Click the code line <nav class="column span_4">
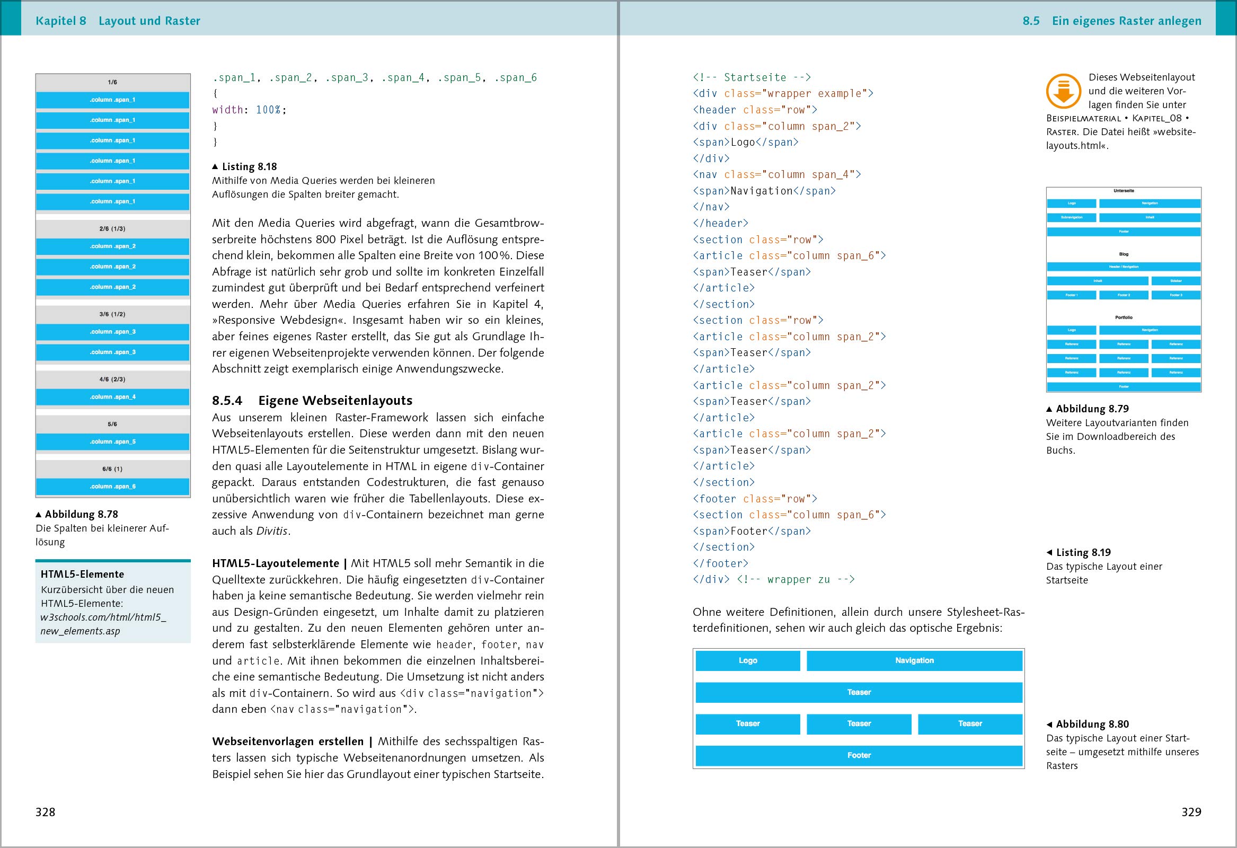Screen dimensions: 1237x848 (x=776, y=174)
